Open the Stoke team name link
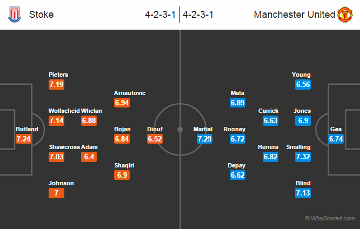 click(x=42, y=15)
